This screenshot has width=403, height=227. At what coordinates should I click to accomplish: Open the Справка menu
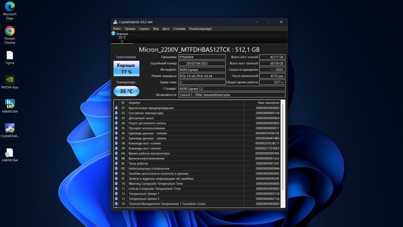tap(179, 29)
